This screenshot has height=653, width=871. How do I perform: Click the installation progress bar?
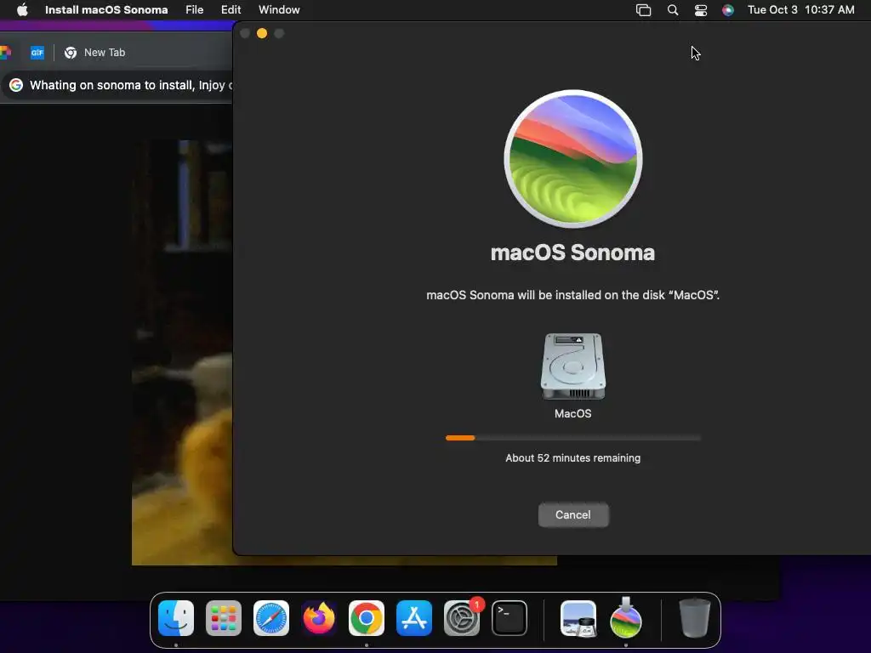572,438
